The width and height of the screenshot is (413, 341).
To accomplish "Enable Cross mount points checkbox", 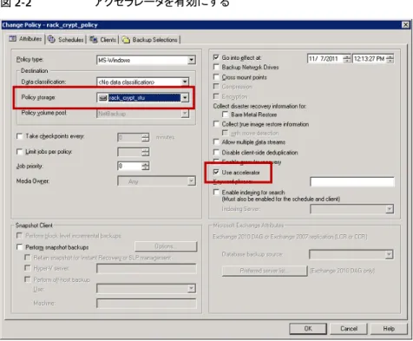I will (216, 77).
